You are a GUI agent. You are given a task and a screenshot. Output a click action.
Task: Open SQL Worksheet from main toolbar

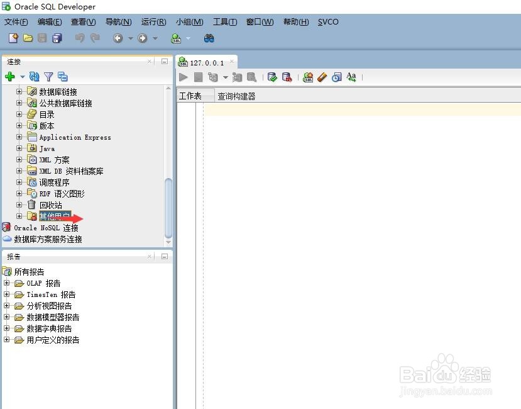pos(176,38)
